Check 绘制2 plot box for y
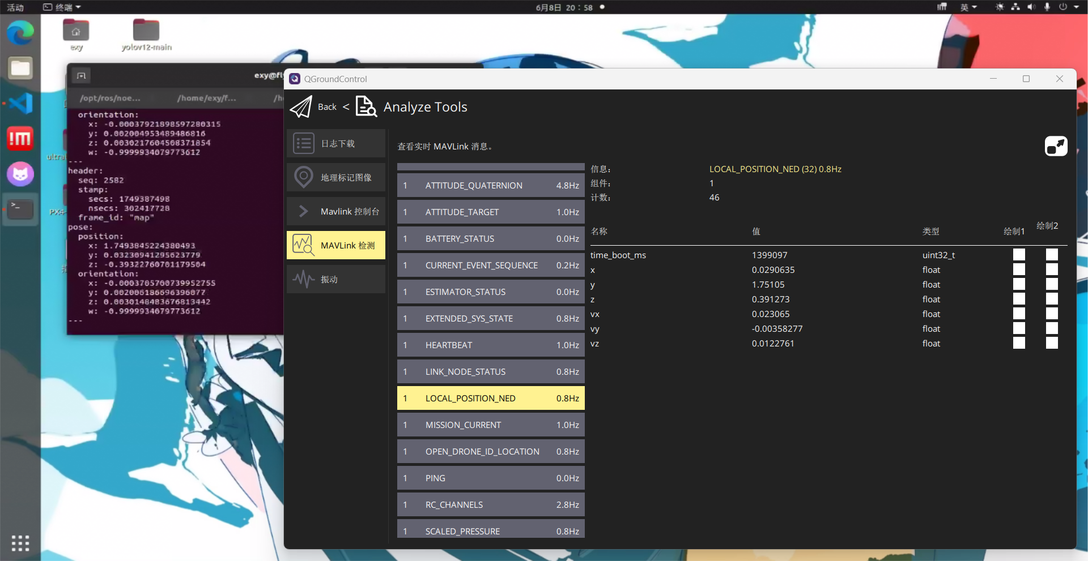The width and height of the screenshot is (1088, 561). [x=1052, y=284]
